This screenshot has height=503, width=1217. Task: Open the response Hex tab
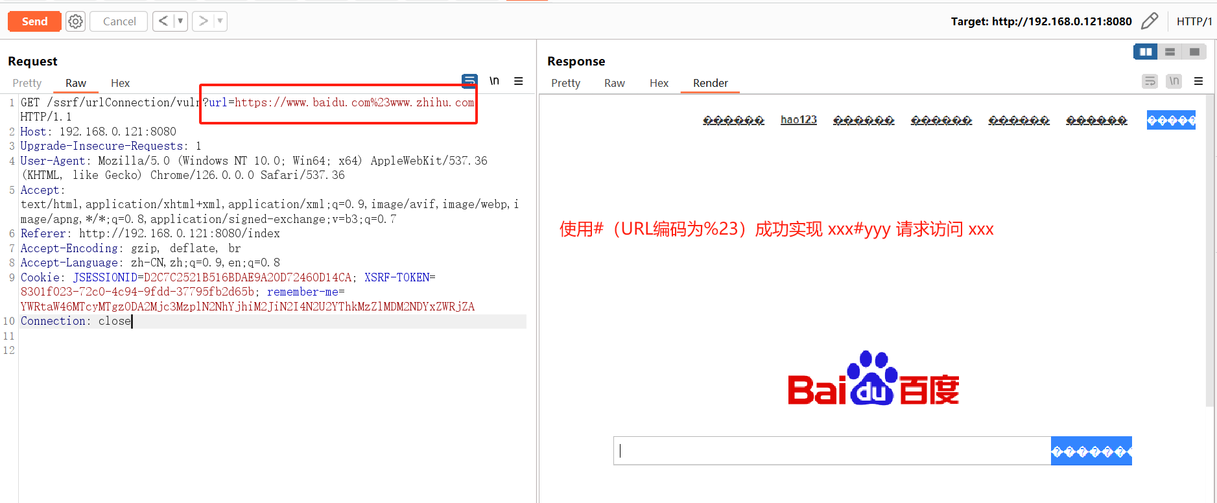tap(659, 83)
